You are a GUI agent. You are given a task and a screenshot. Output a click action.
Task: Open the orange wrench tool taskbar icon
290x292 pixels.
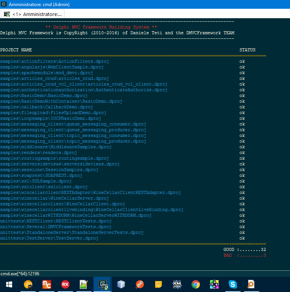pos(139,284)
